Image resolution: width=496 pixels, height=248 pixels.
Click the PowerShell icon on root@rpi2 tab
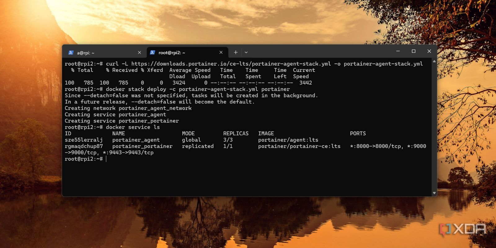click(153, 52)
